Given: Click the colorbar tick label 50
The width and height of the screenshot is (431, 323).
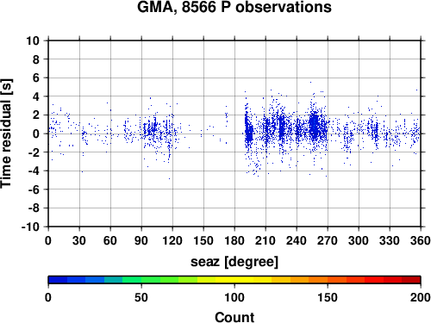Looking at the screenshot, I should coord(141,297).
